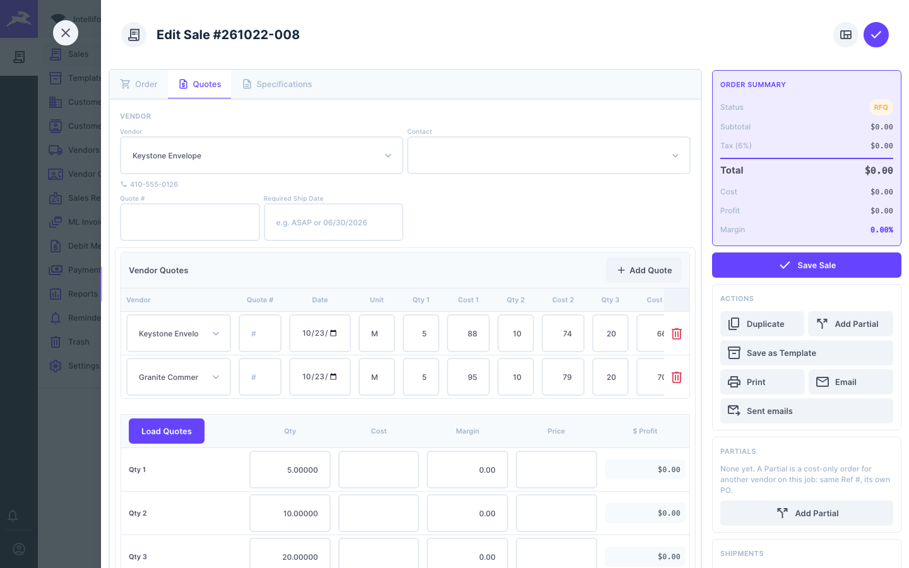
Task: Click the user account icon
Action: [x=19, y=549]
